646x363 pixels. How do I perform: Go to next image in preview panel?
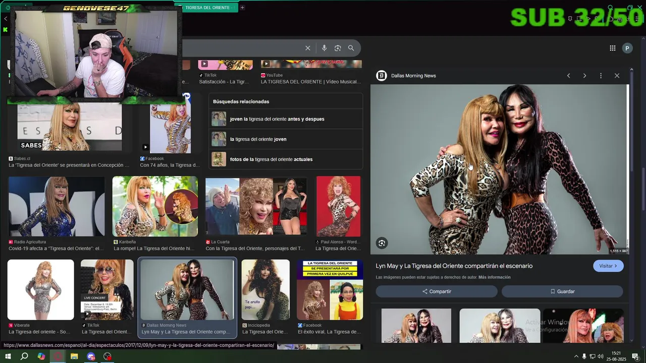584,76
